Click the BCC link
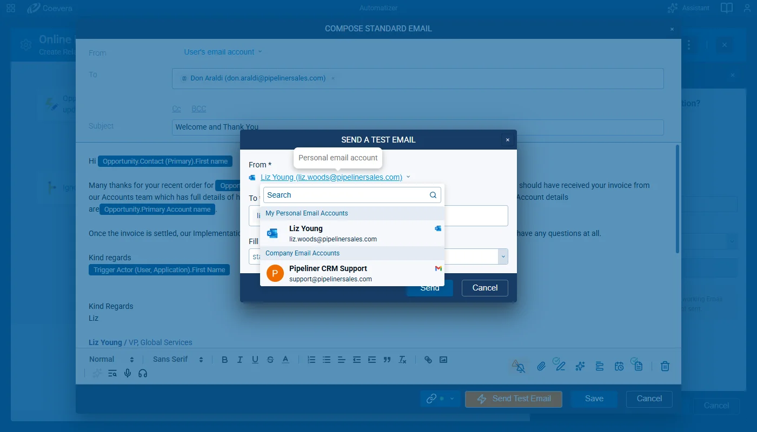 199,109
